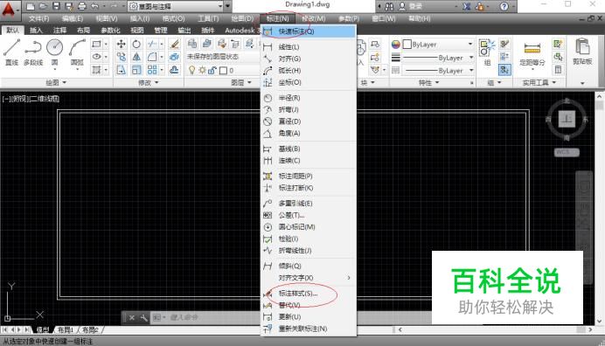Open the rectangle tool dropdown arrow
The image size is (605, 346).
107,44
